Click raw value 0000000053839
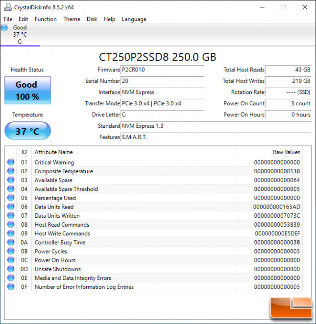The height and width of the screenshot is (324, 316). pos(277,225)
